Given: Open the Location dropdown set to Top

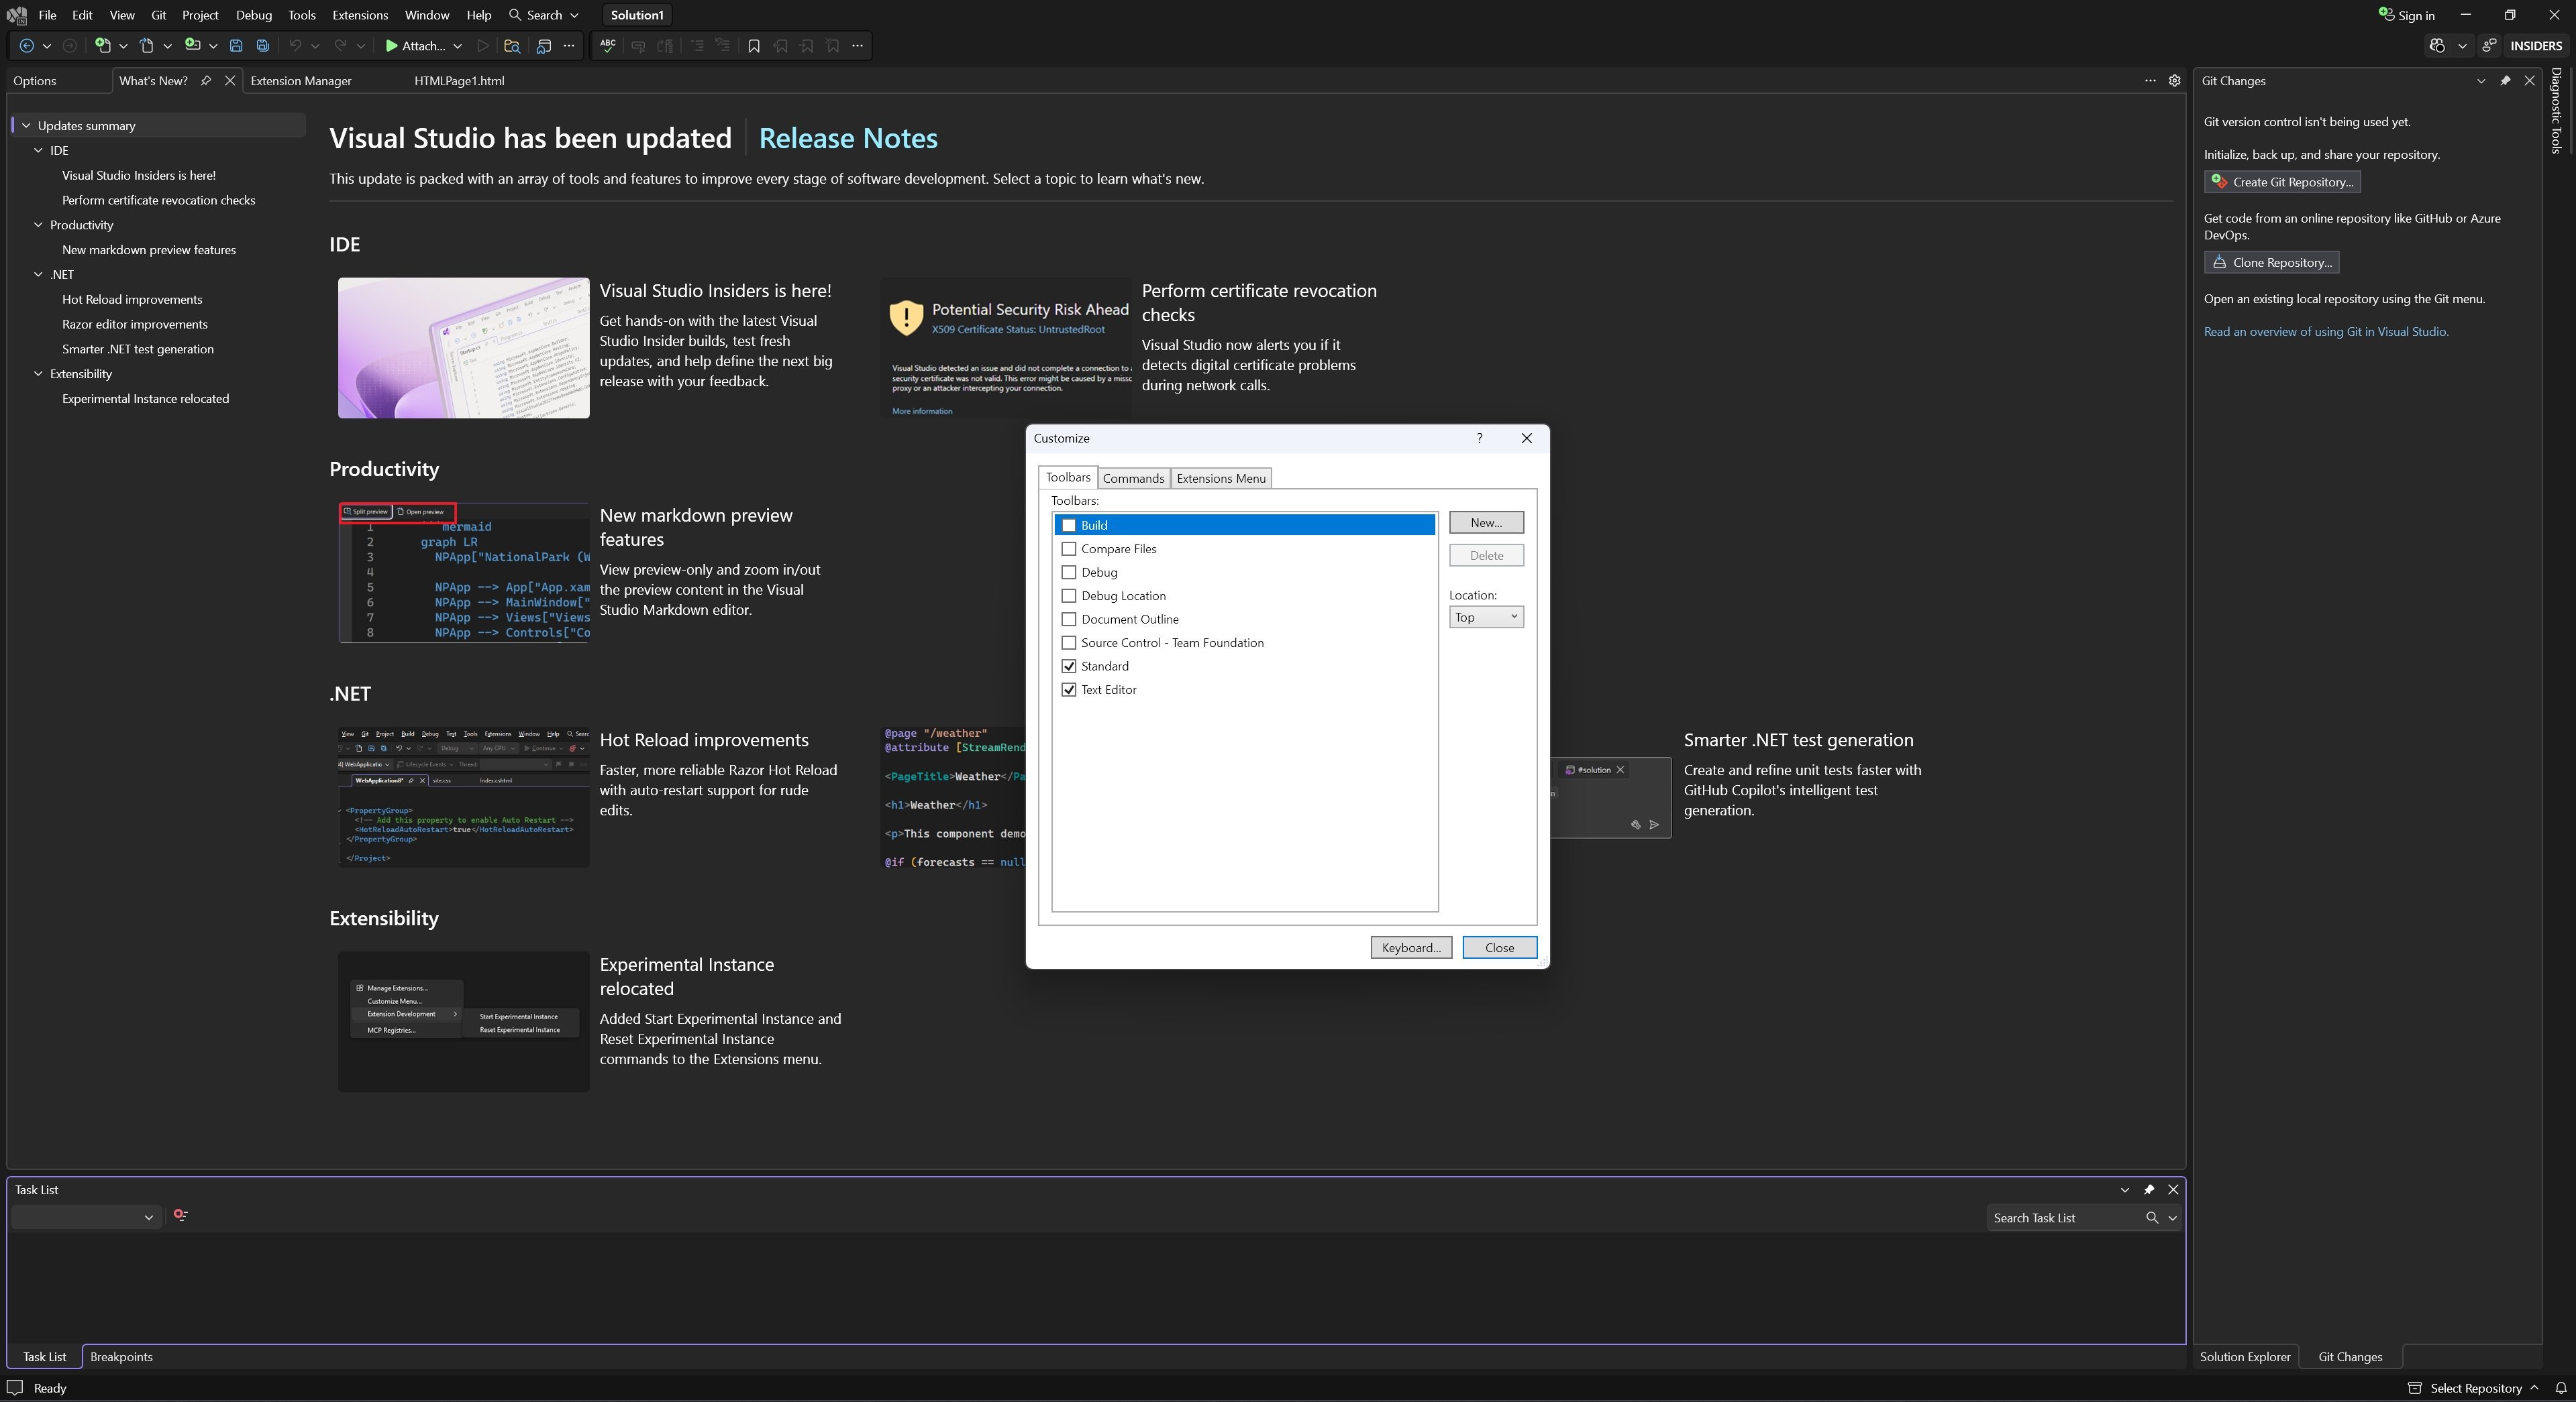Looking at the screenshot, I should pyautogui.click(x=1486, y=617).
